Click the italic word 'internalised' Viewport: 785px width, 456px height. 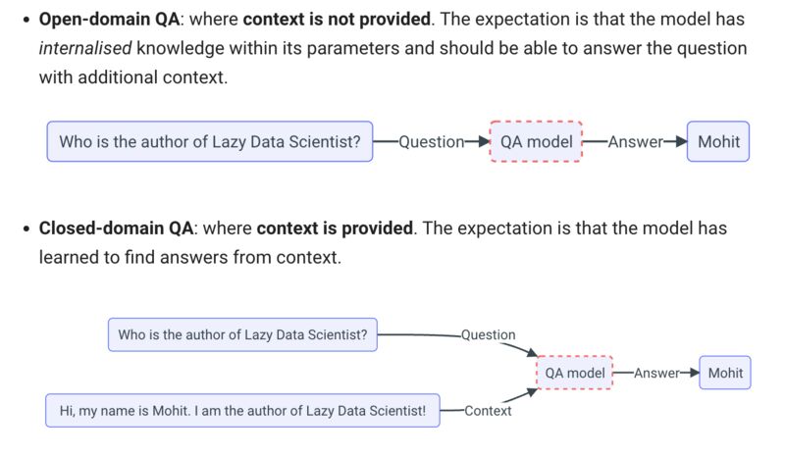[85, 49]
